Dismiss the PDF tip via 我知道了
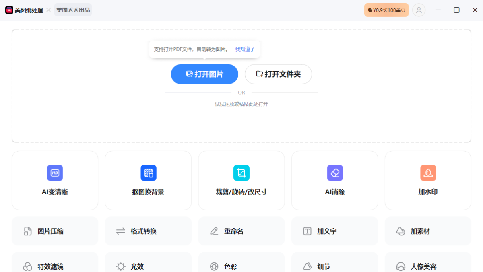The height and width of the screenshot is (272, 483). [x=245, y=48]
